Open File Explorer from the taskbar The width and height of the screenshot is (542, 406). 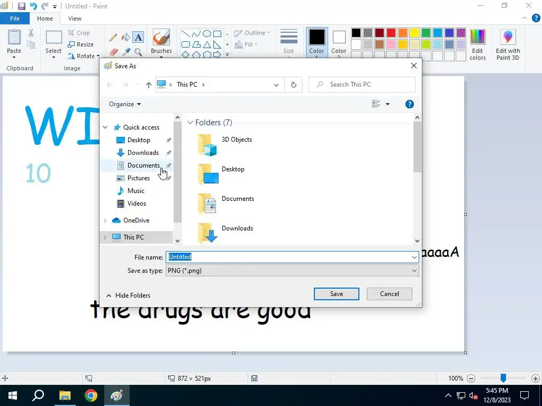click(65, 395)
